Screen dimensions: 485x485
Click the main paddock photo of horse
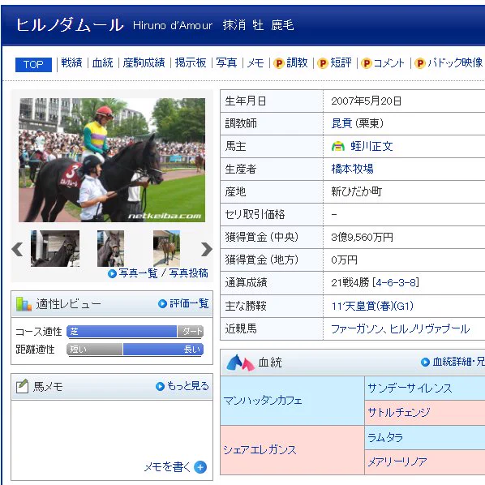pos(112,160)
